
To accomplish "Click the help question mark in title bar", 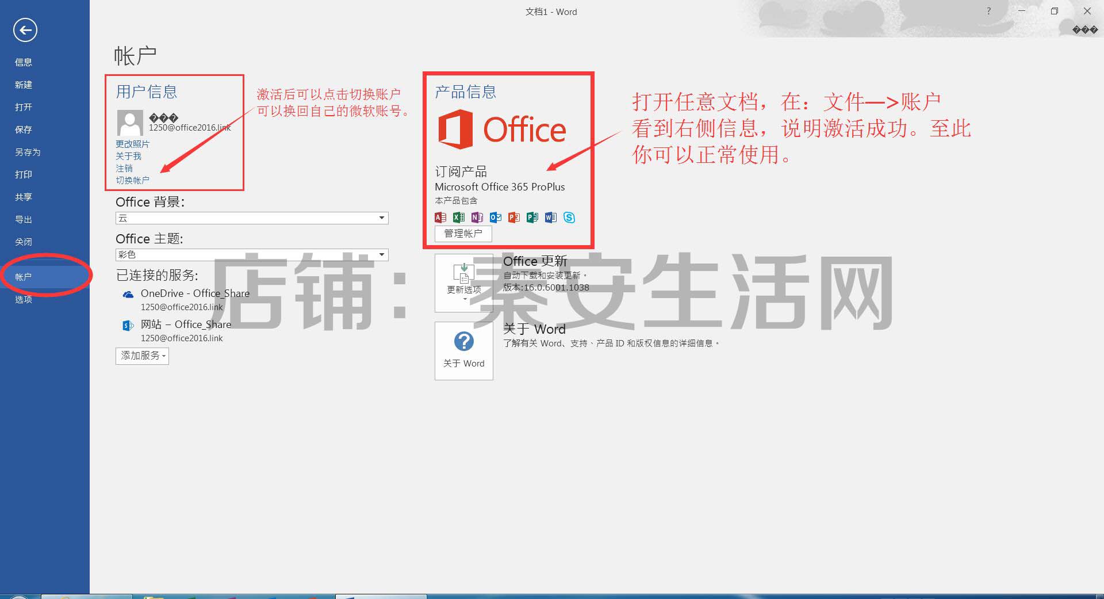I will coord(988,11).
